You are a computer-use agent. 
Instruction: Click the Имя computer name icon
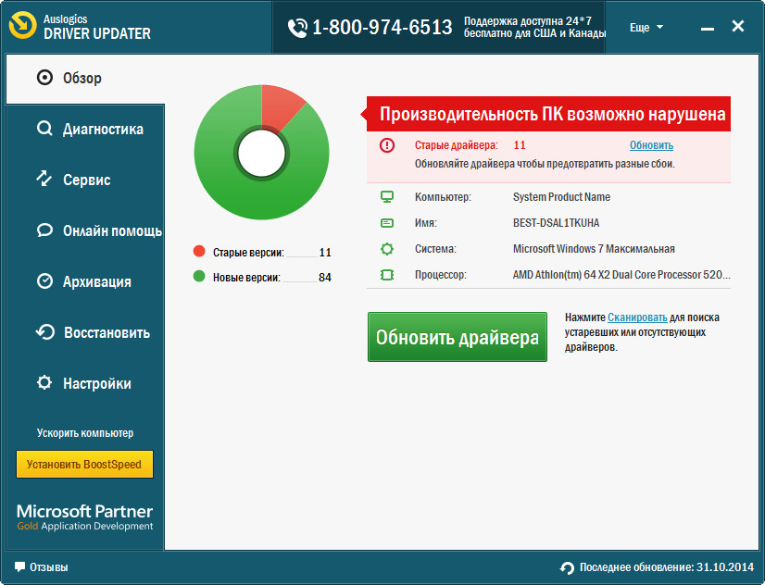pyautogui.click(x=387, y=223)
